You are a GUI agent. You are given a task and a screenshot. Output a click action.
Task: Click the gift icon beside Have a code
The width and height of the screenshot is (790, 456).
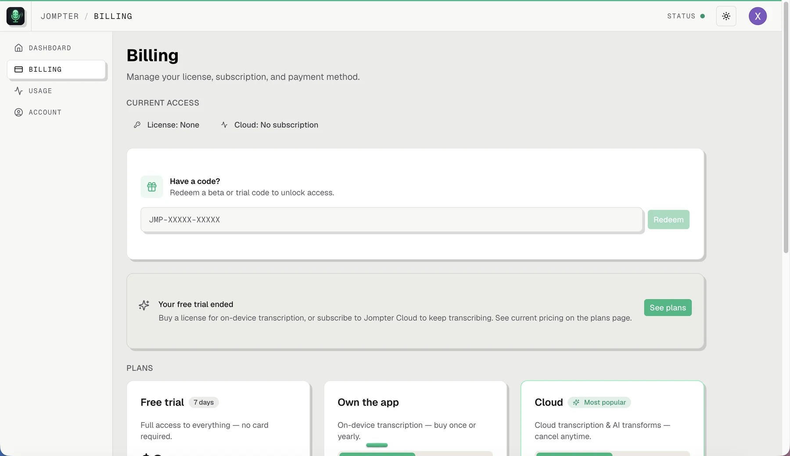[152, 187]
